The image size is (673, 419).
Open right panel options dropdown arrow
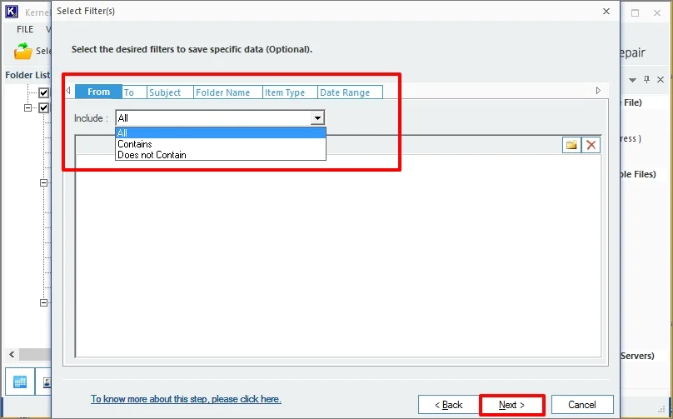632,80
